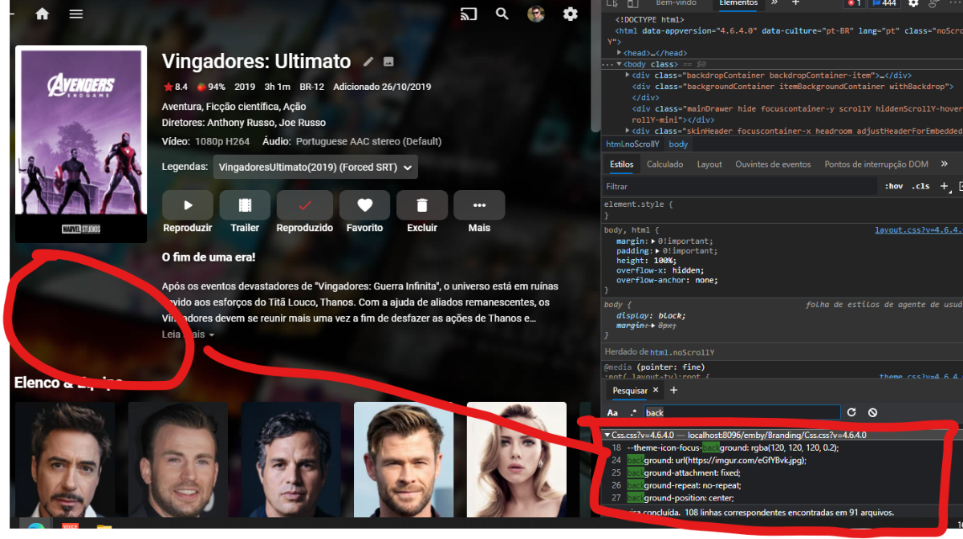
Task: Switch to Layout tab
Action: [709, 164]
